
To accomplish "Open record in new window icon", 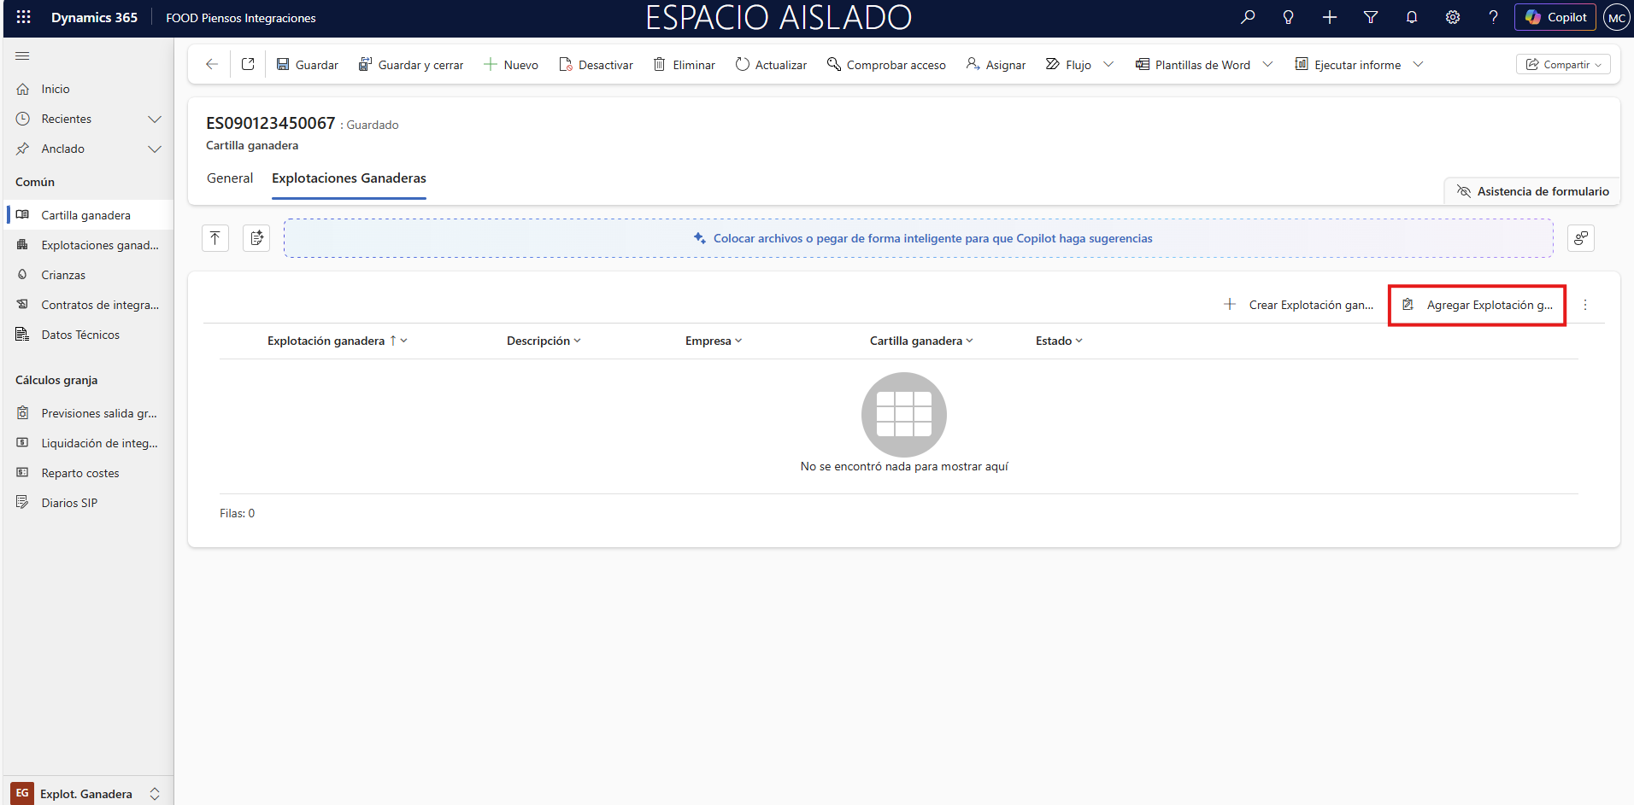I will 248,65.
